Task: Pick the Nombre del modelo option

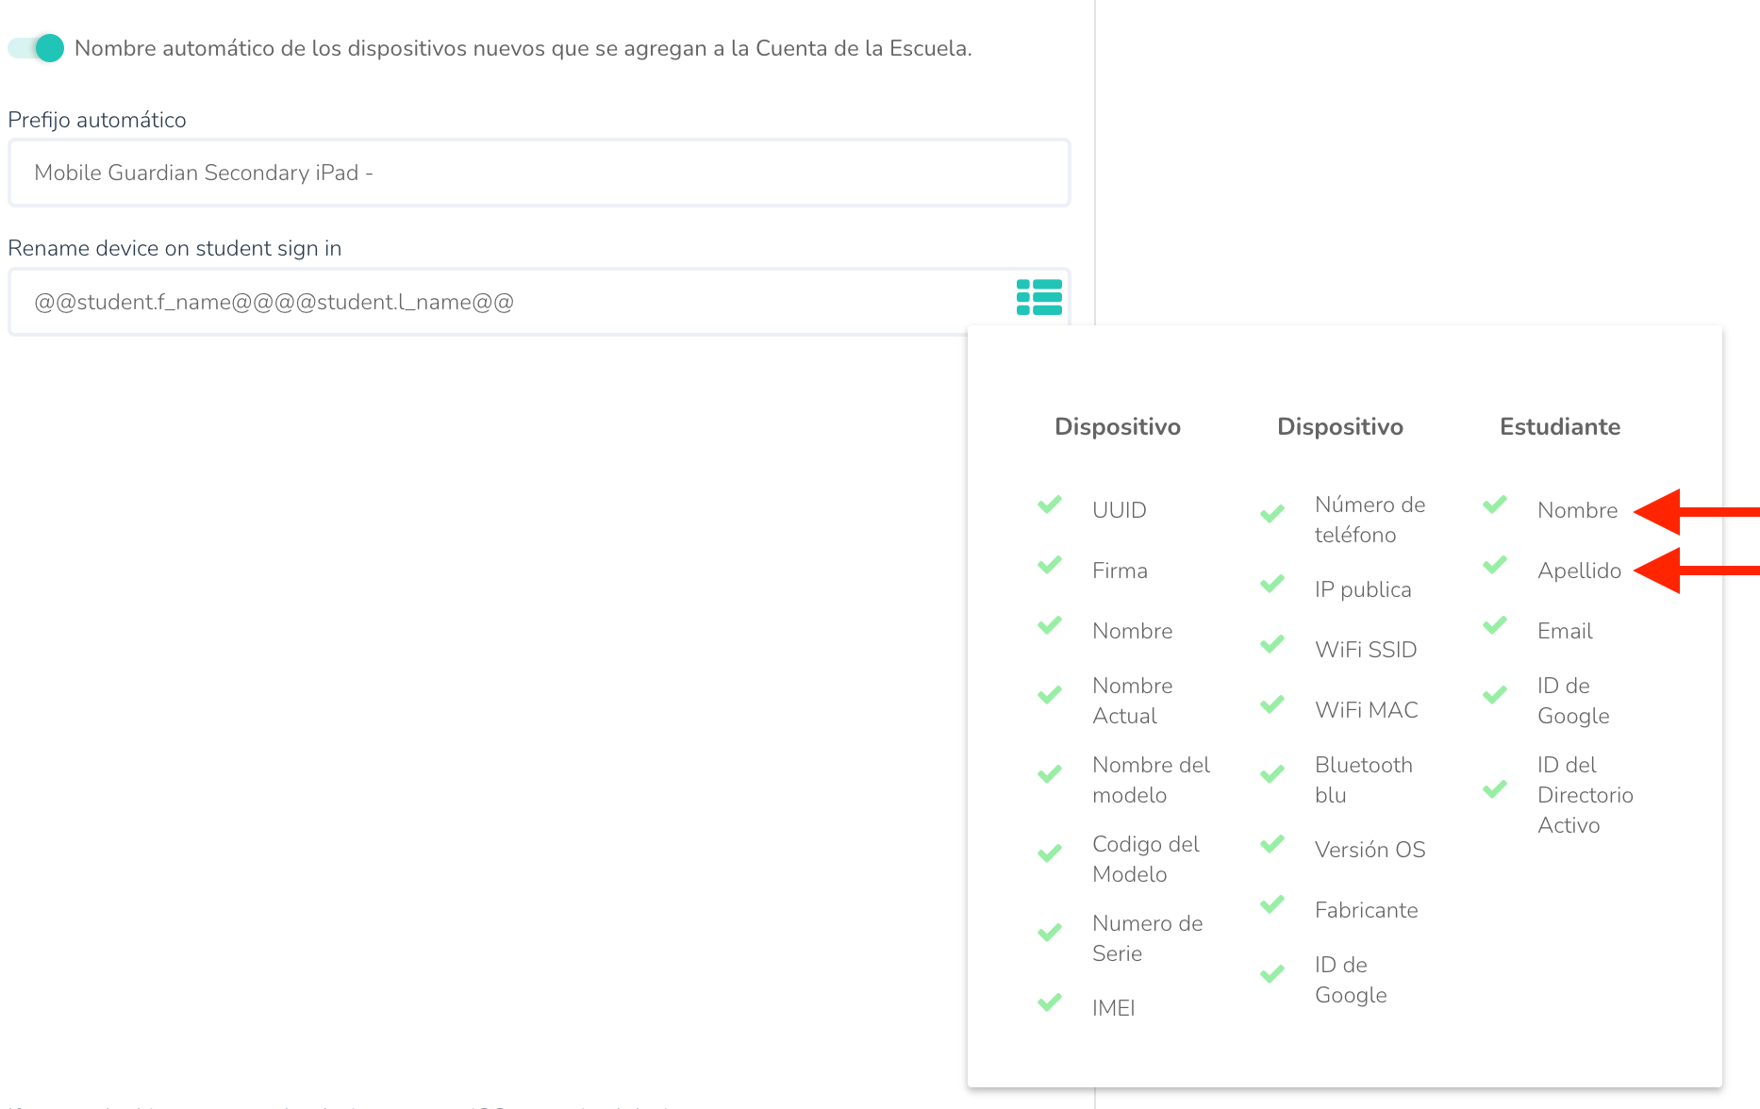Action: [1150, 780]
